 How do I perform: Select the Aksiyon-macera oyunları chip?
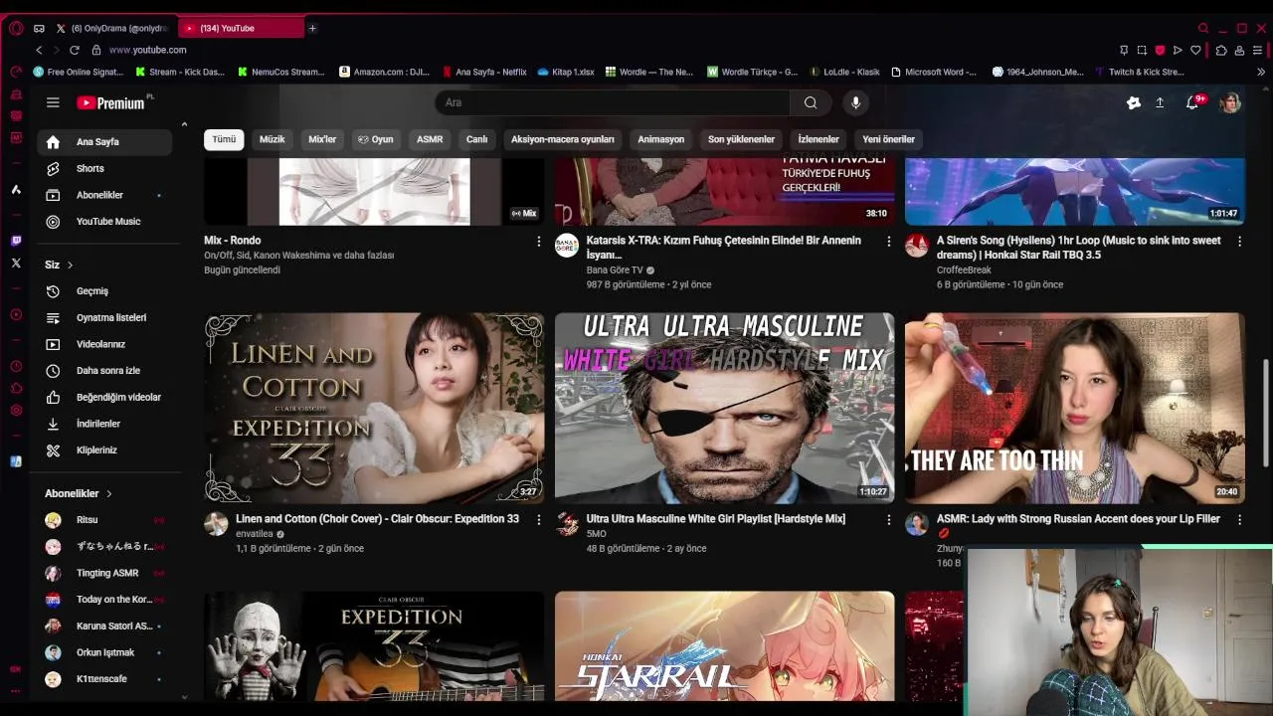tap(563, 139)
